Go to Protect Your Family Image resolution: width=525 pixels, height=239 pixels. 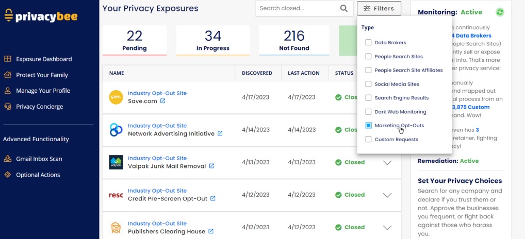pyautogui.click(x=42, y=75)
